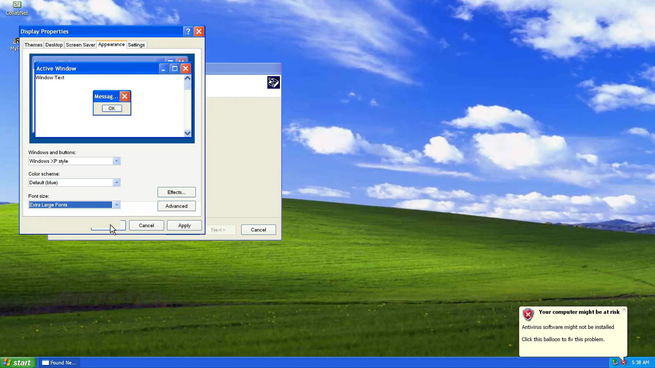
Task: Expand the Color scheme dropdown
Action: tap(116, 182)
